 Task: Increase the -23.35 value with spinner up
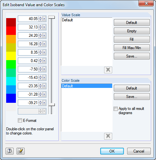[x=41, y=85]
